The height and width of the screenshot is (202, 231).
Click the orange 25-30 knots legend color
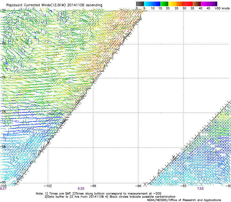pyautogui.click(x=180, y=4)
